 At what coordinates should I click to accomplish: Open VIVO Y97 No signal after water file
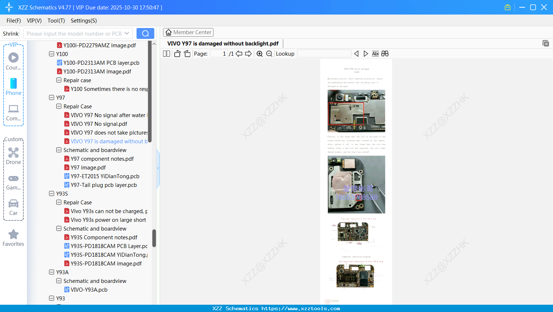pos(106,115)
